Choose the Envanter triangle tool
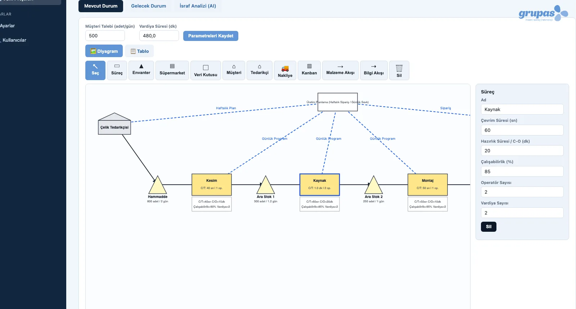 (141, 70)
